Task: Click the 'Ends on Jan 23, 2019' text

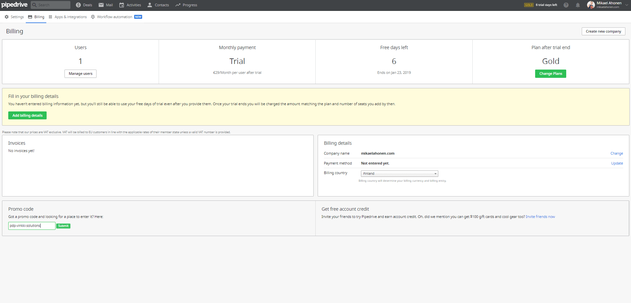Action: click(x=394, y=73)
